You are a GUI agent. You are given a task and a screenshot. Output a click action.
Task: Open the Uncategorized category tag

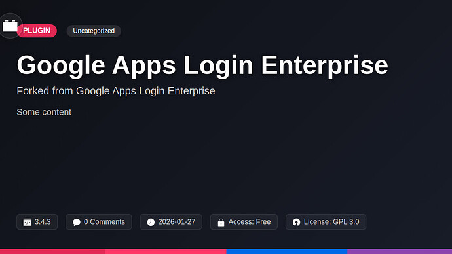point(94,31)
